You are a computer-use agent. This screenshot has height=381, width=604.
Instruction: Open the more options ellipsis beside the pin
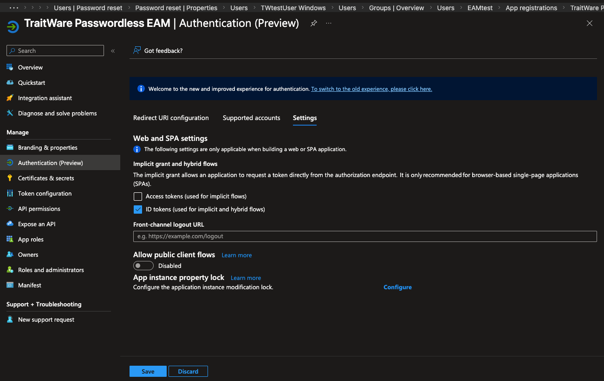click(329, 23)
